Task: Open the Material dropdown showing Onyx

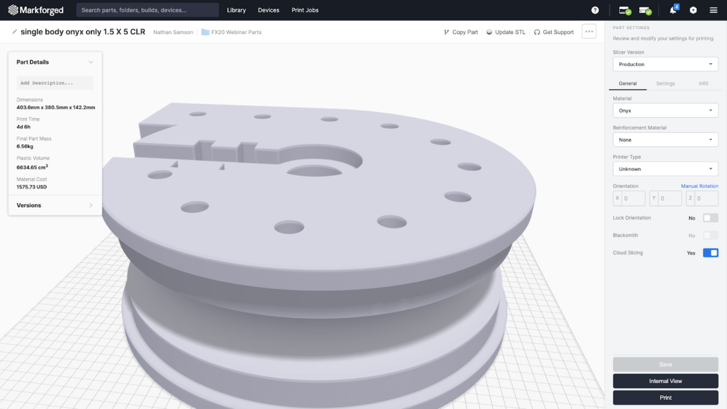Action: click(665, 111)
